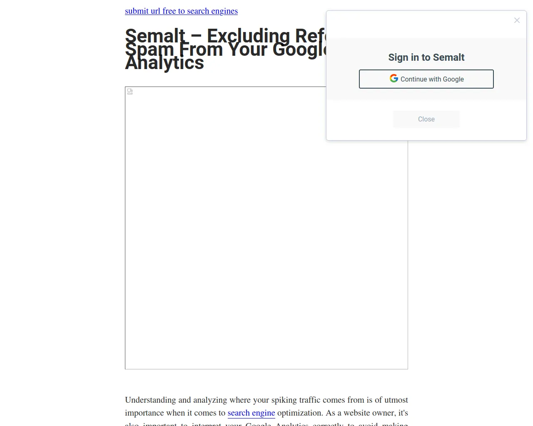
Task: Close the sign-in popup with the X icon
Action: pos(517,20)
